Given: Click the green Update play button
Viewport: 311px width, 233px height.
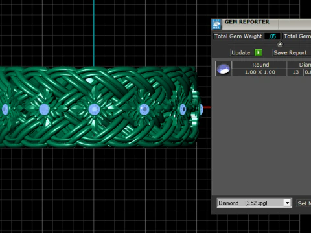Looking at the screenshot, I should [259, 52].
